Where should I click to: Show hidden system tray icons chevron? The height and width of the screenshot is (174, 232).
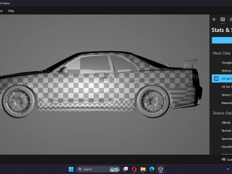tap(228, 169)
